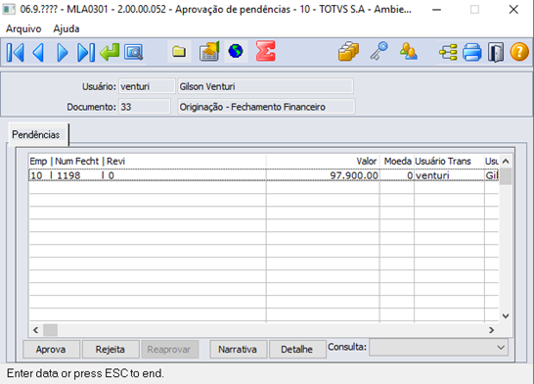Click the users icon

click(409, 52)
